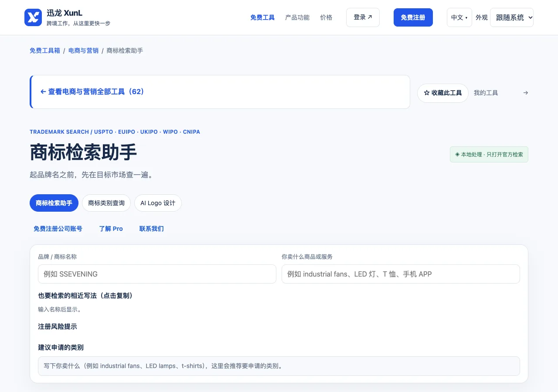Viewport: 558px width, 392px height.
Task: Click the 收藏此工具 star button
Action: click(x=443, y=93)
